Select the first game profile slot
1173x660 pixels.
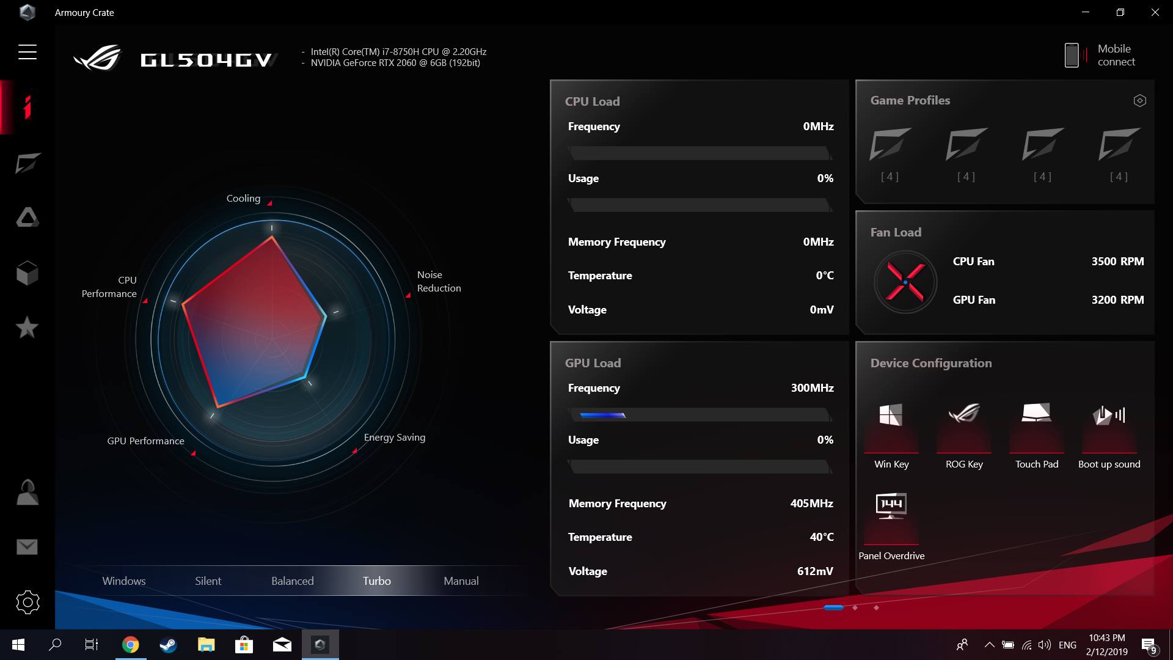point(890,155)
